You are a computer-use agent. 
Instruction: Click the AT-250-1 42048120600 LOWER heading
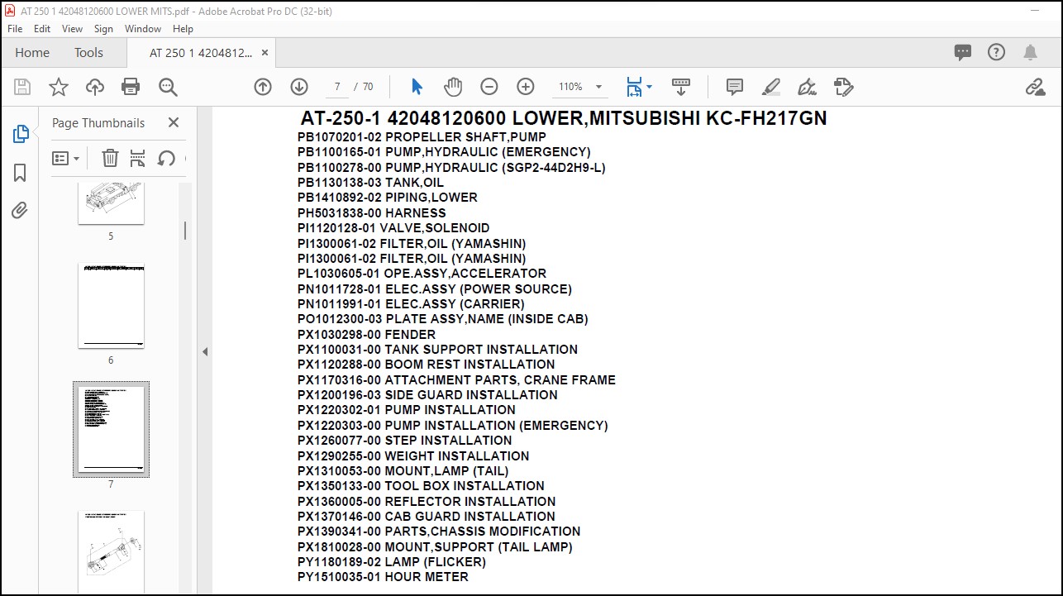pyautogui.click(x=564, y=118)
